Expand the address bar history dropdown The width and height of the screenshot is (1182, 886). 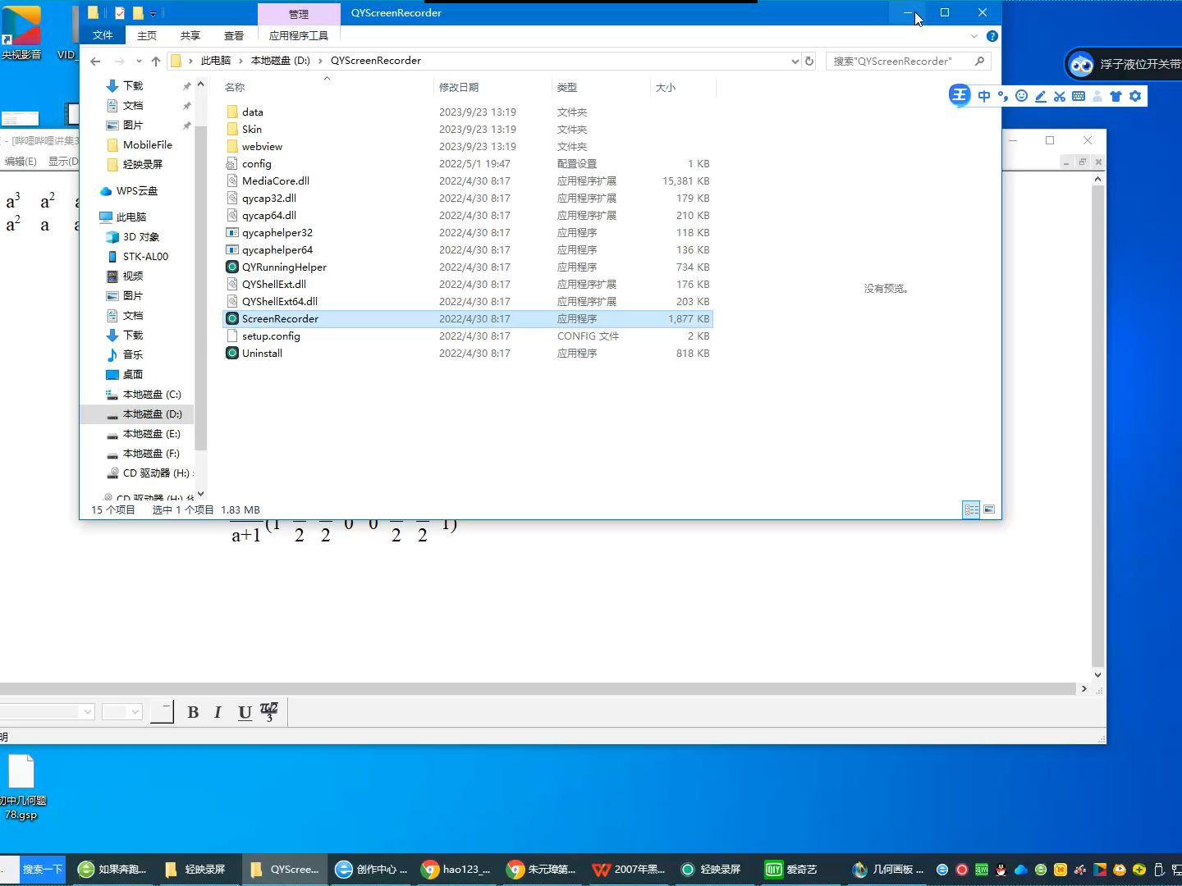(x=795, y=61)
